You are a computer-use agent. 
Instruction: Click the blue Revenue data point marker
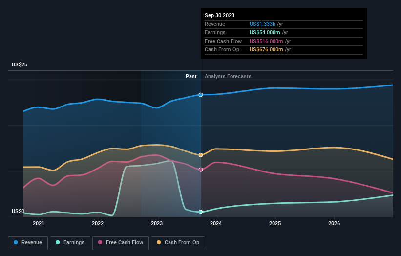(201, 95)
